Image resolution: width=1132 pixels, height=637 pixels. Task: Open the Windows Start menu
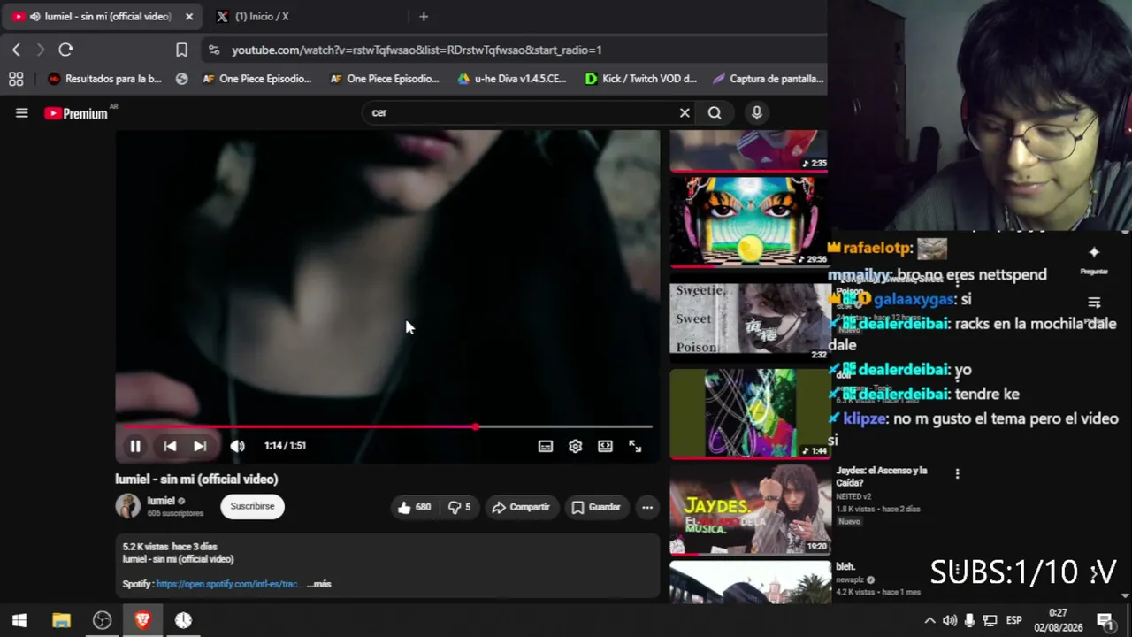click(x=19, y=620)
